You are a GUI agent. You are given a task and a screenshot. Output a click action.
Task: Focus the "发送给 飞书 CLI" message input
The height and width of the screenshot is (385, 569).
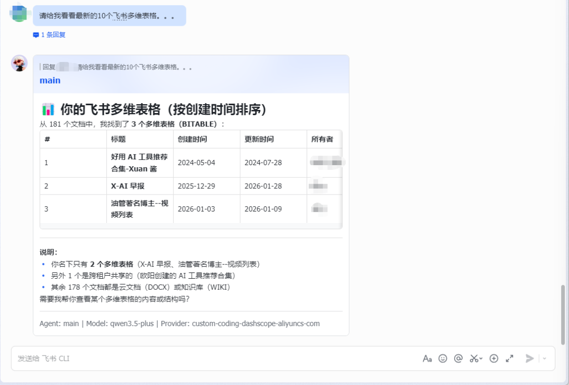tap(211, 358)
